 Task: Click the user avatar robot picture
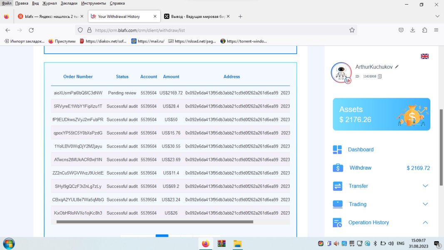point(341,73)
